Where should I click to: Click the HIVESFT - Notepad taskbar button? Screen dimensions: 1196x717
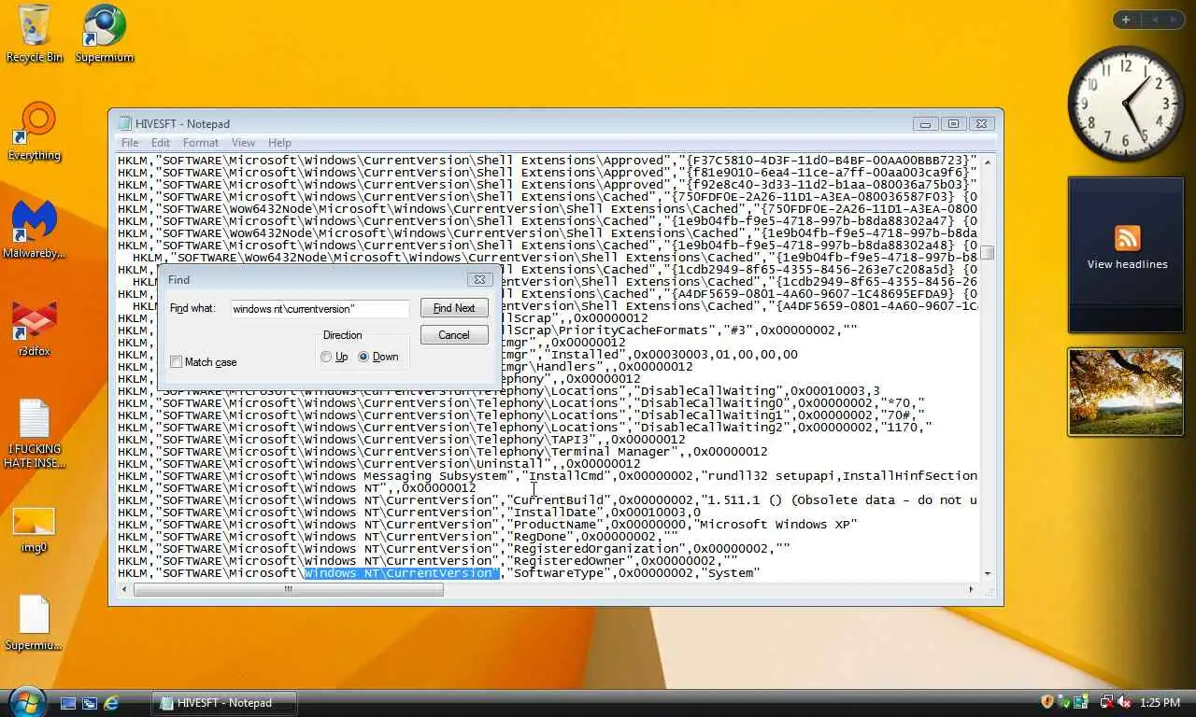224,703
